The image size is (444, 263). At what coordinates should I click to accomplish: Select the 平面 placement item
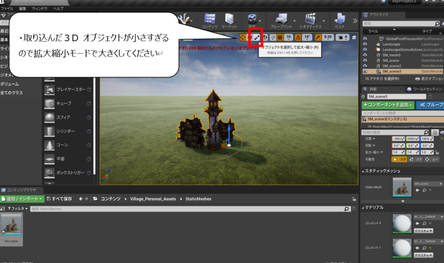[67, 159]
